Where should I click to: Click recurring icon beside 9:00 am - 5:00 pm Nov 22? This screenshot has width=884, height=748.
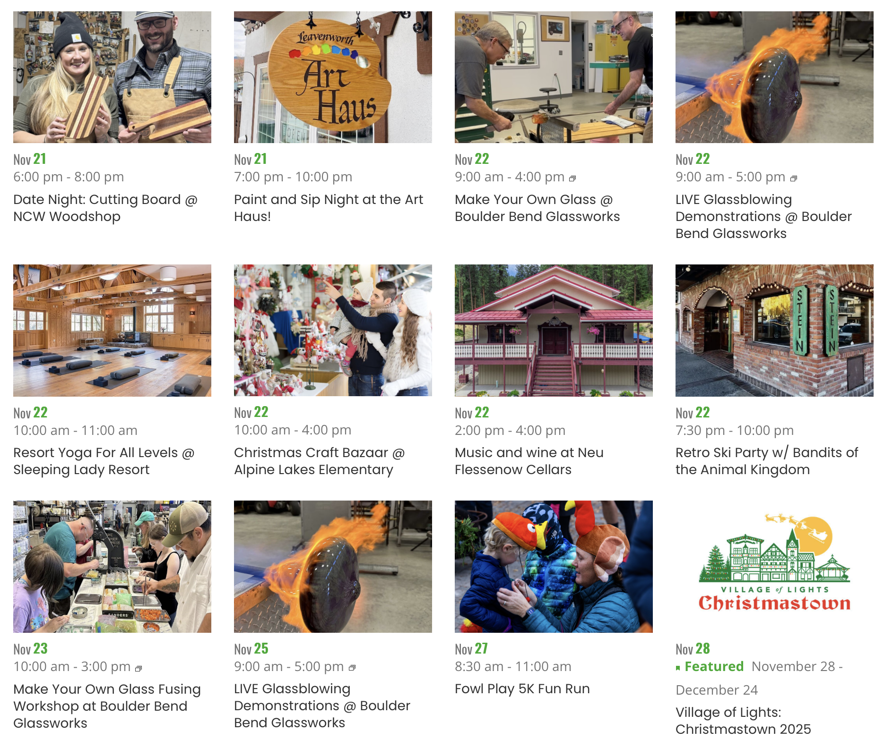[x=794, y=178]
